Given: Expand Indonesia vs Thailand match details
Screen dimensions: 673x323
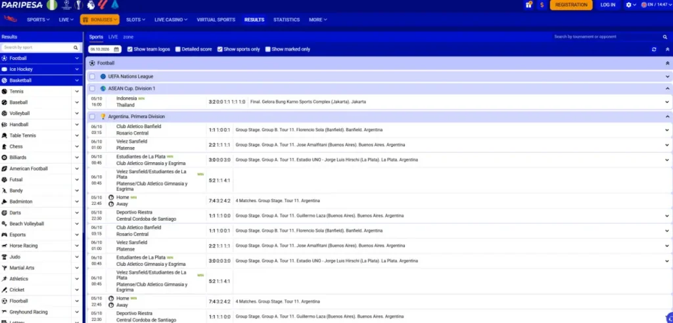Looking at the screenshot, I should [x=668, y=102].
